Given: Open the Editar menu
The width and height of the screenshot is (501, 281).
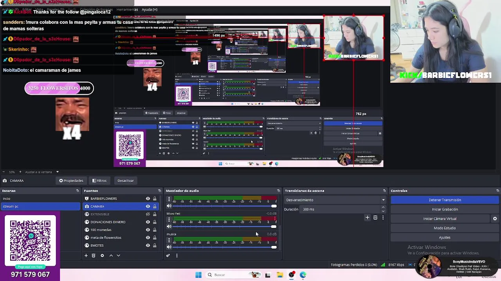Looking at the screenshot, I should (27, 9).
